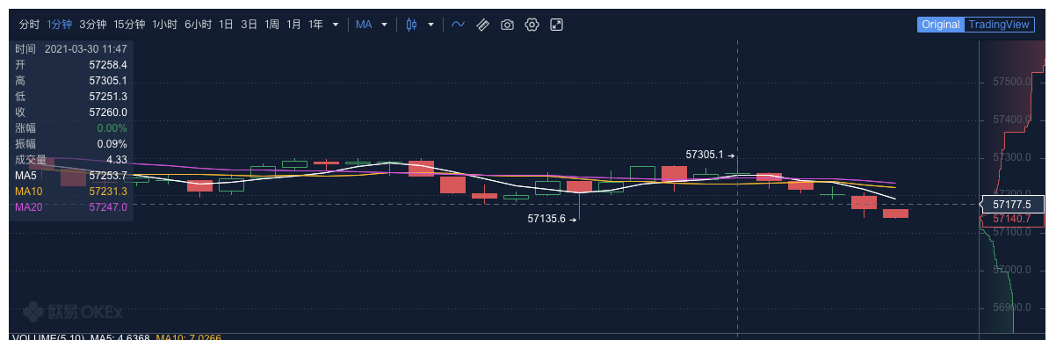Click the 57177.5 price axis marker
1049x340 pixels.
pos(1011,204)
